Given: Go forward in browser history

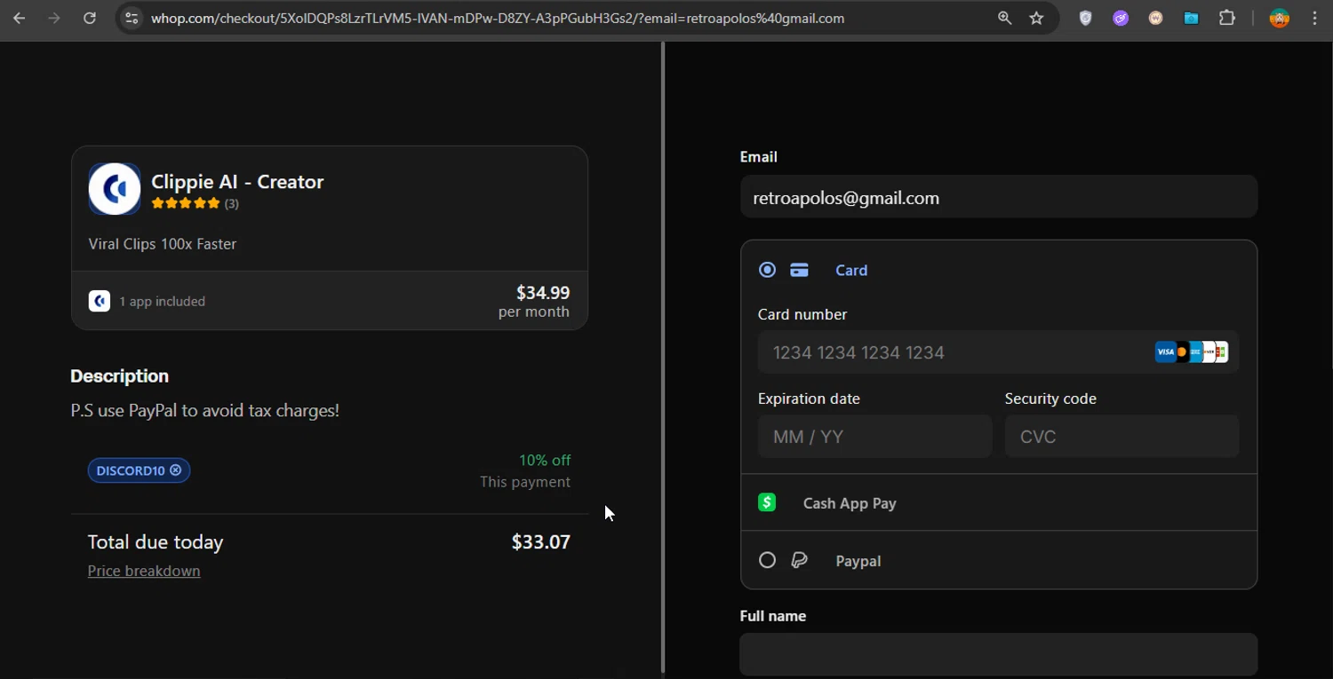Looking at the screenshot, I should tap(54, 18).
